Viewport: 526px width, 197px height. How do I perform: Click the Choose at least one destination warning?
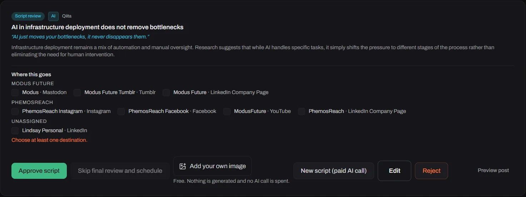coord(49,140)
